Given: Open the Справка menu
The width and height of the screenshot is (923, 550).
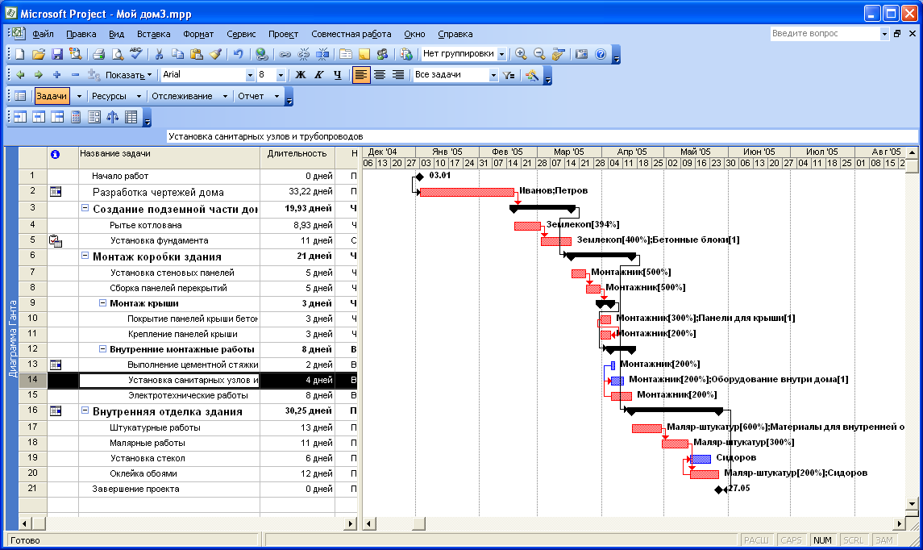Looking at the screenshot, I should (x=455, y=34).
